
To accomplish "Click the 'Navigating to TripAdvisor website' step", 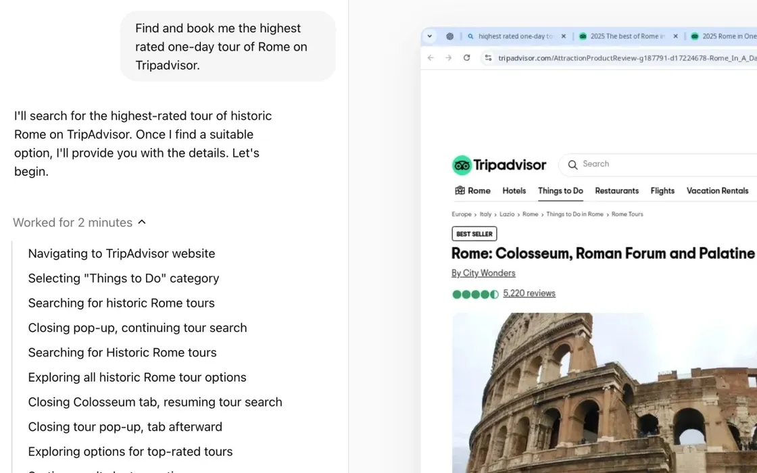I will 122,253.
